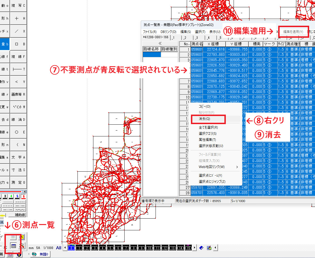Switch to the _1 tab
The image size is (315, 258).
coord(176,38)
